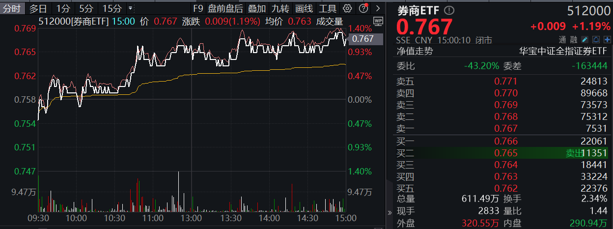Click the 委比 value -43.20%

tap(482, 65)
